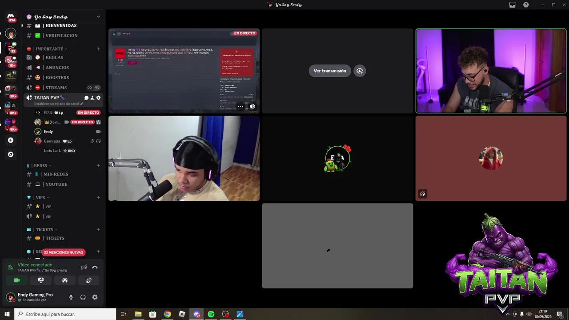Image resolution: width=569 pixels, height=320 pixels.
Task: Click purple-lit webcam tile with curly-haired man
Action: click(x=491, y=71)
